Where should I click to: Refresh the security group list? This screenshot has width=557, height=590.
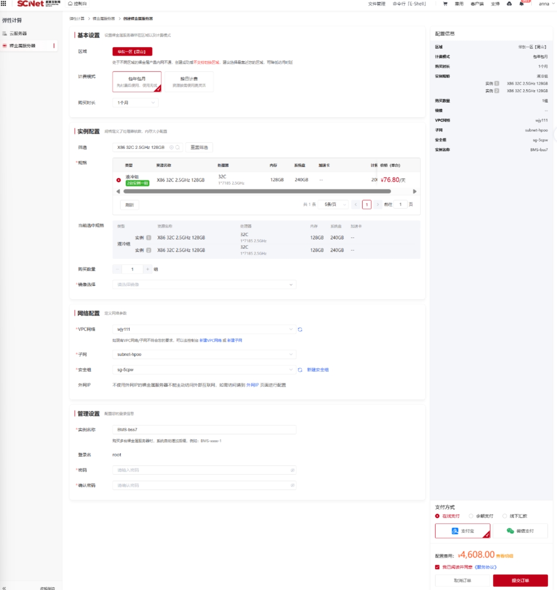300,370
